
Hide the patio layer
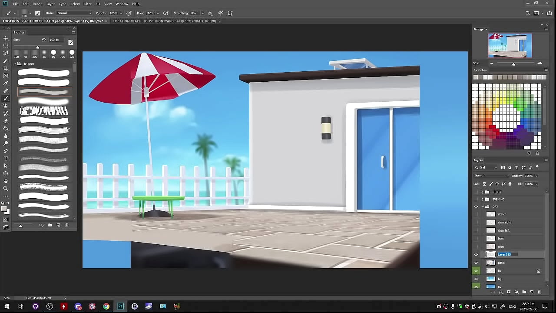click(476, 263)
